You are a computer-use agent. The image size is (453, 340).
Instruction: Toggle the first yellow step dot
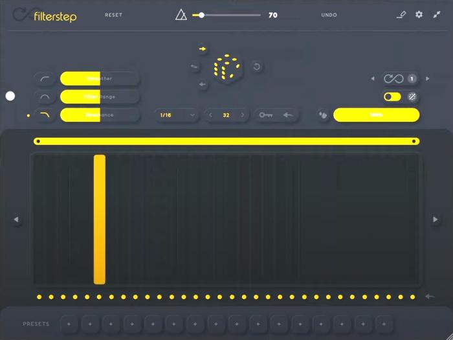[x=39, y=297]
